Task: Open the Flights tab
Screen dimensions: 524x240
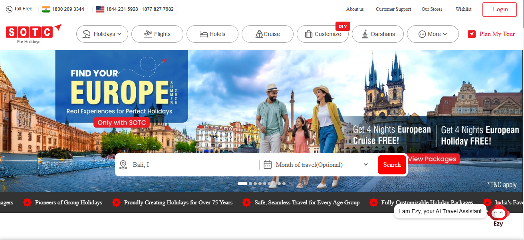Action: pos(157,34)
